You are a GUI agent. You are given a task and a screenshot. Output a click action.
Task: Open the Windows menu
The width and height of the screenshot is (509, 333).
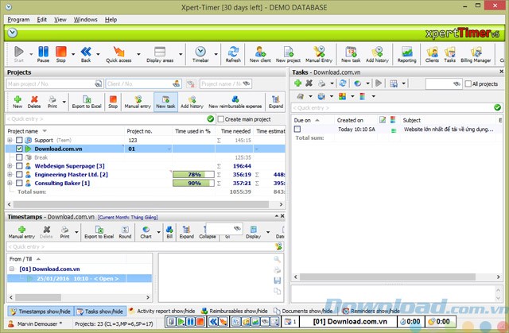pyautogui.click(x=84, y=18)
